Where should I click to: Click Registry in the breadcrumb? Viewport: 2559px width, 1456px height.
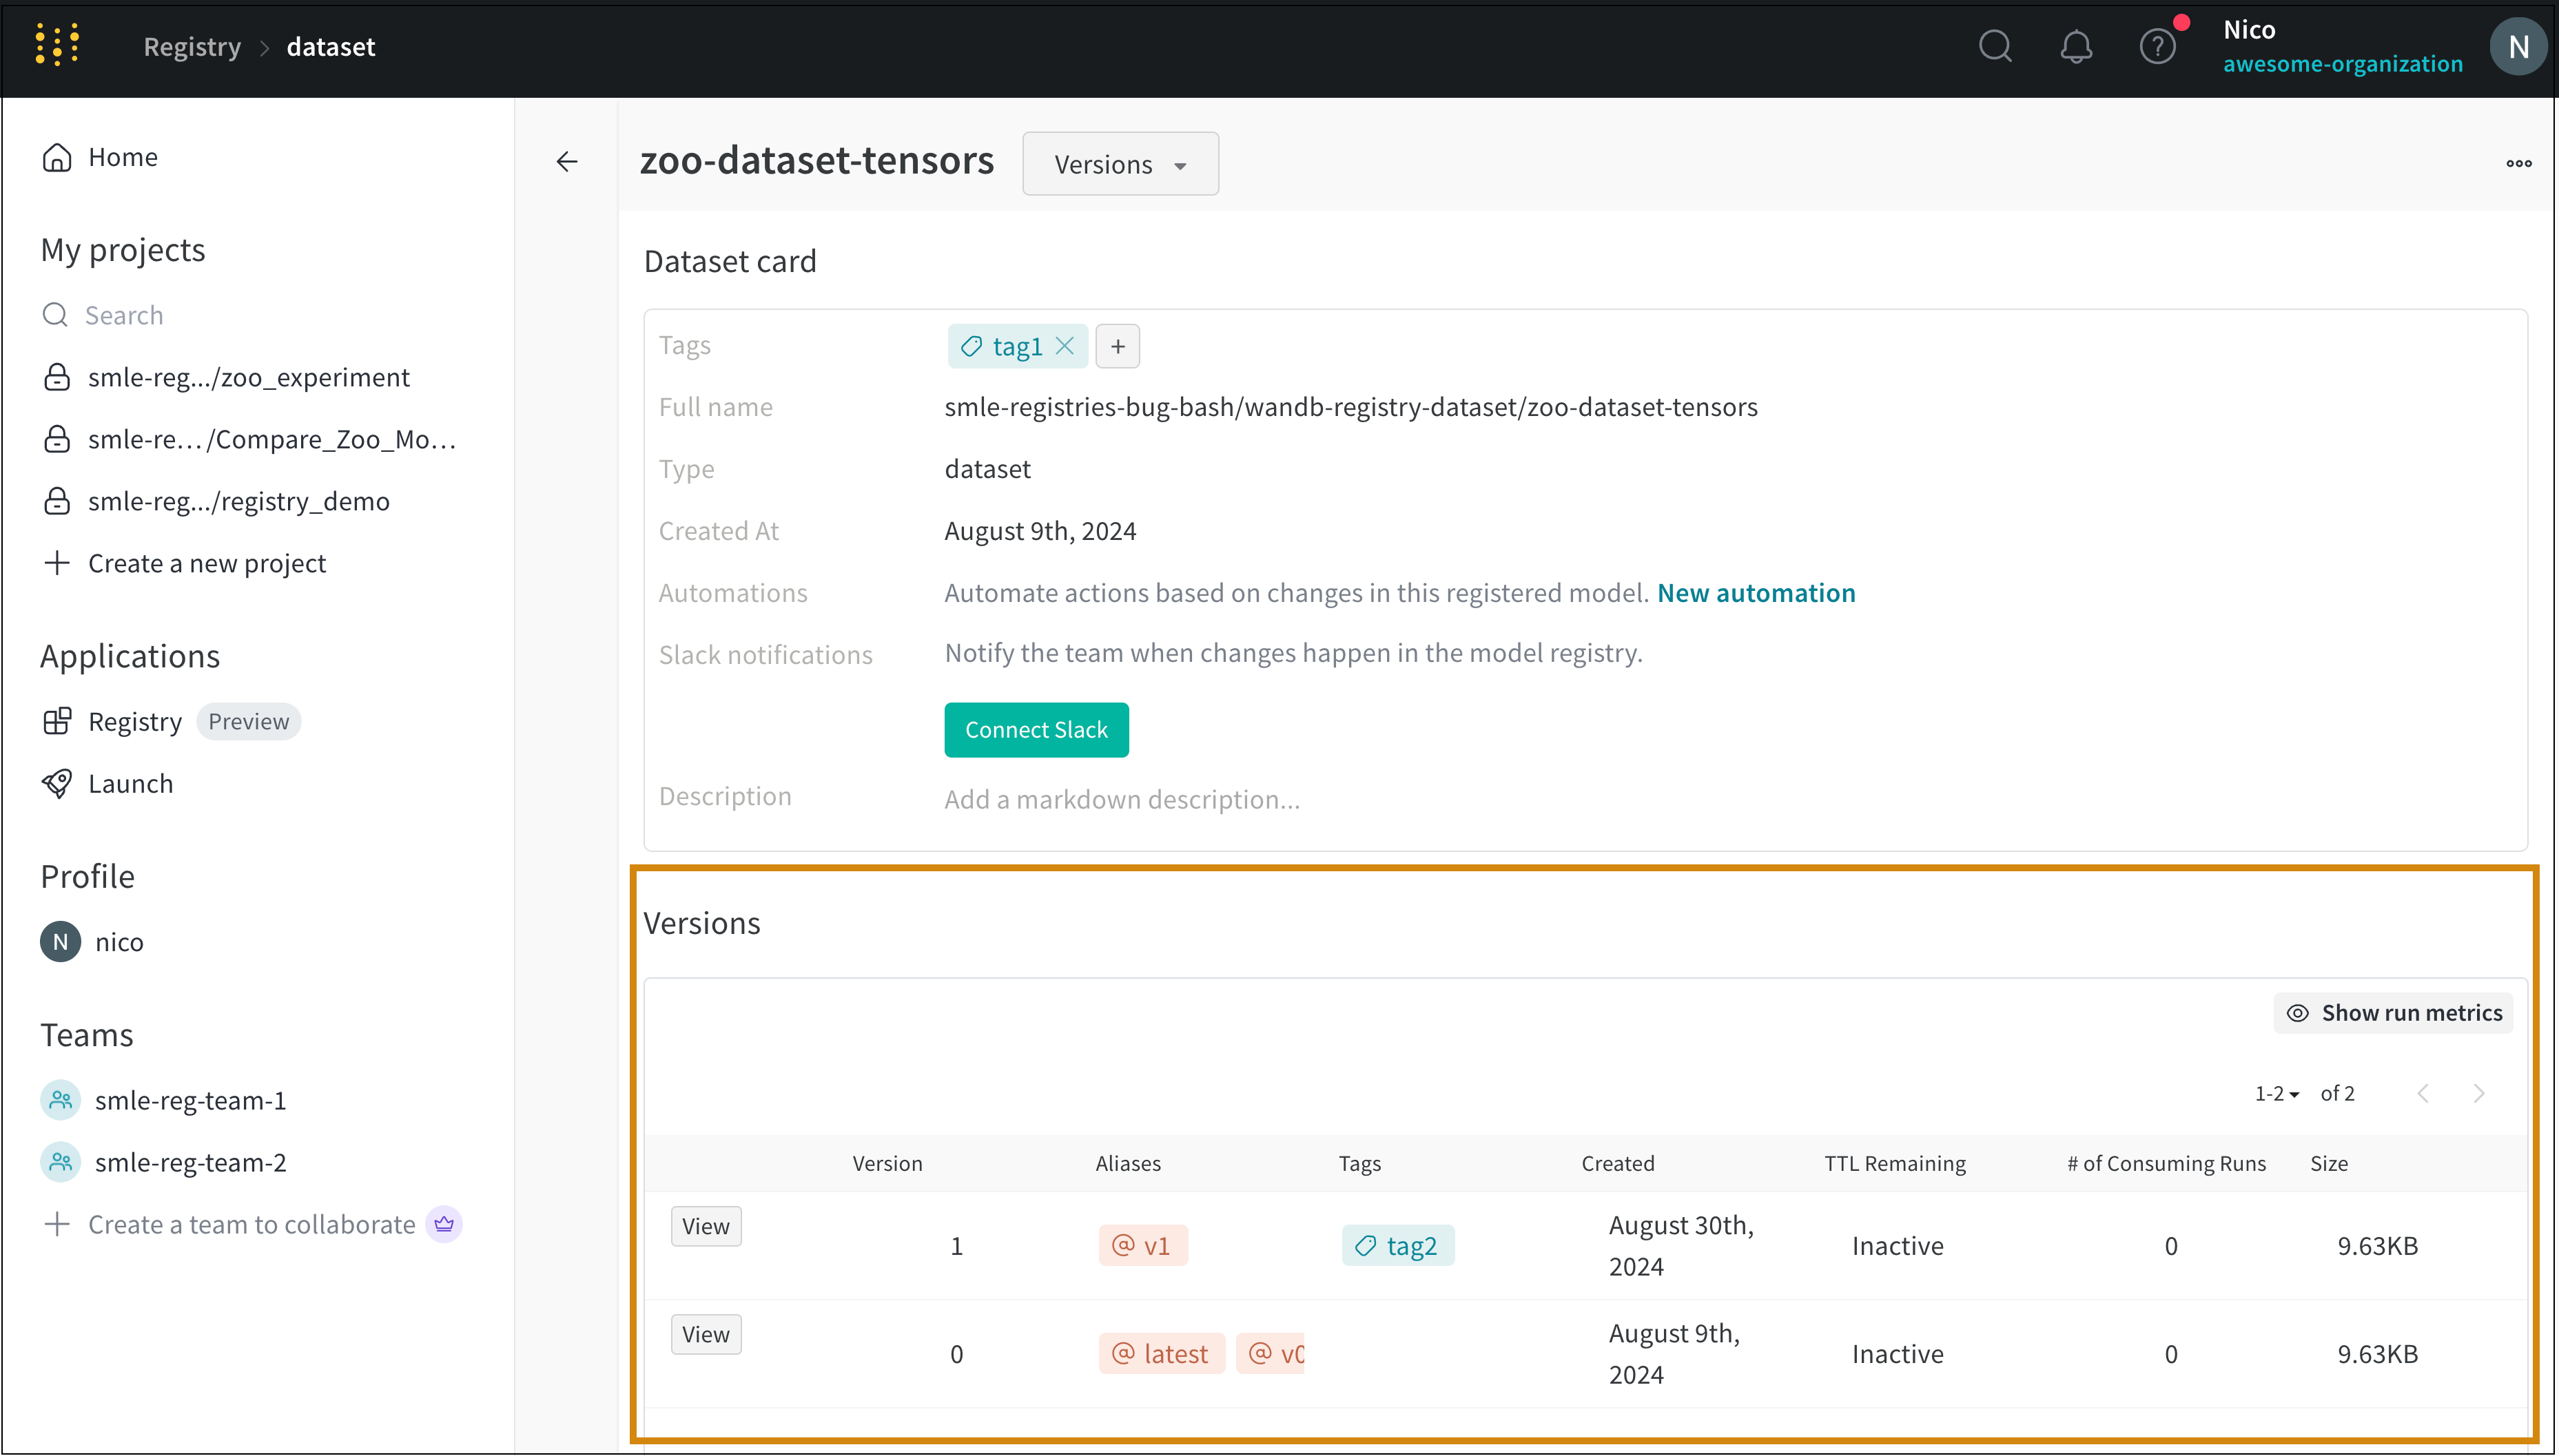(x=192, y=46)
